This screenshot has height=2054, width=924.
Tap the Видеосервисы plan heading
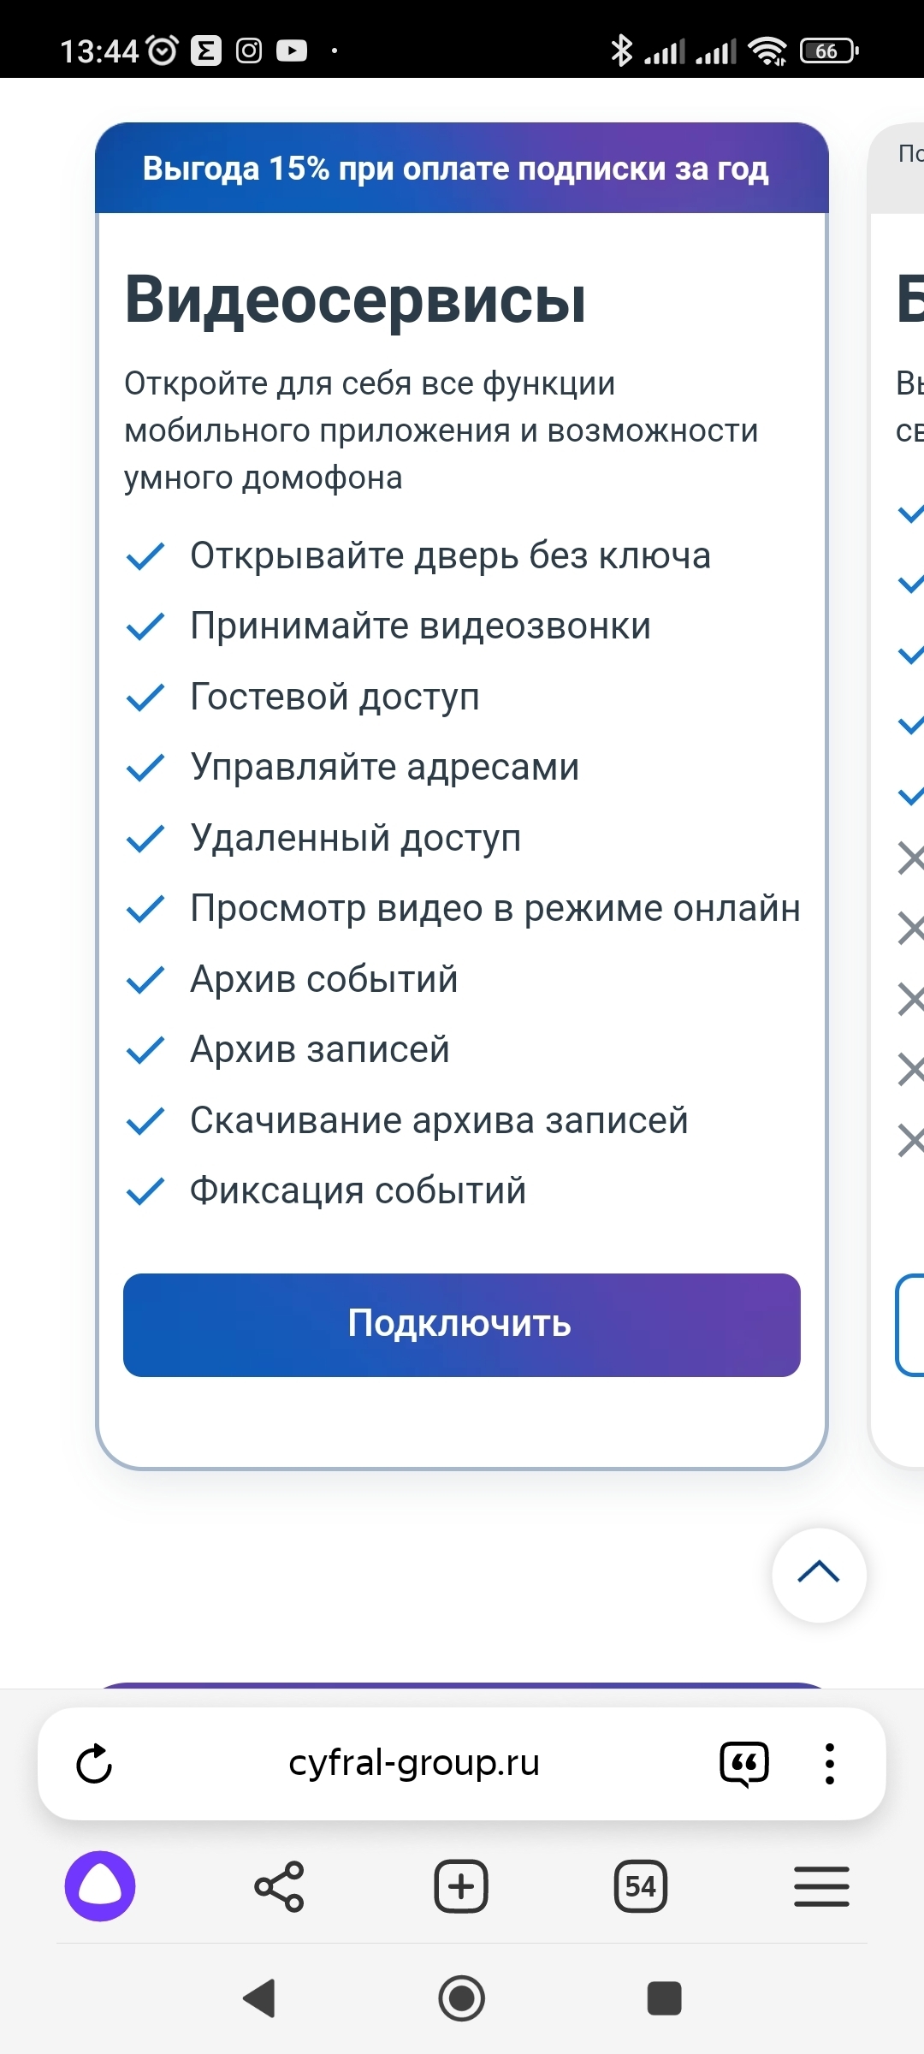coord(355,300)
